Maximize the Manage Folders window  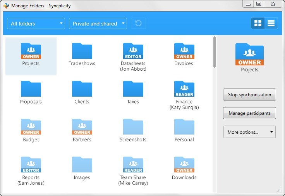259,4
